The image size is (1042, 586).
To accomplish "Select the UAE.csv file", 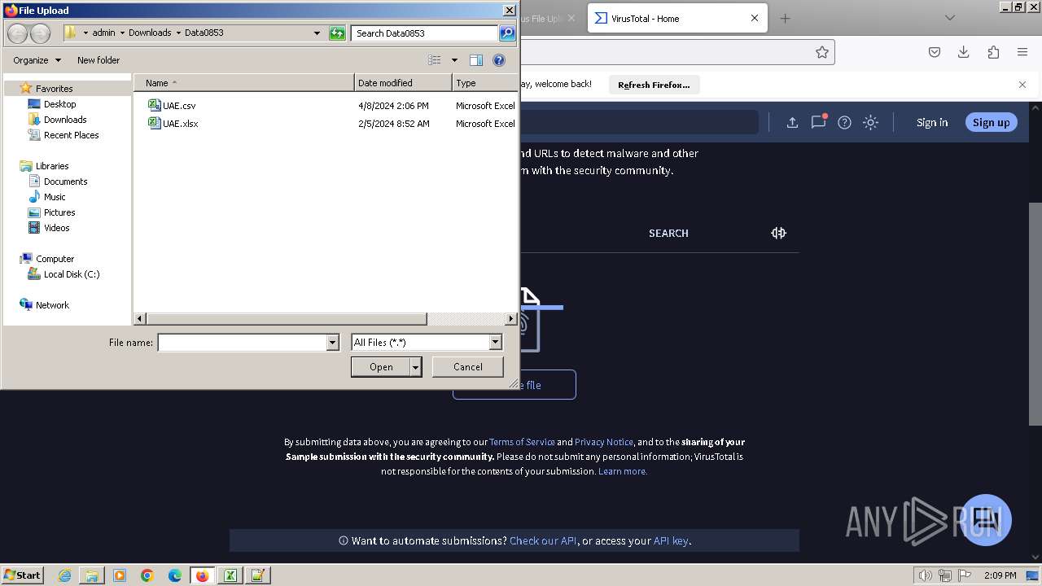I will pyautogui.click(x=172, y=106).
